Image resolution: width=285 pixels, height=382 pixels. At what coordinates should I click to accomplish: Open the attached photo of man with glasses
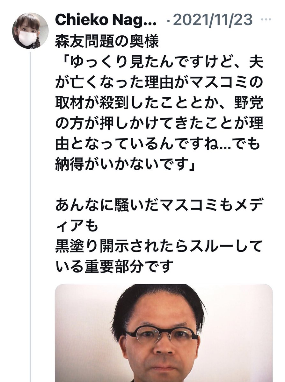[164, 333]
